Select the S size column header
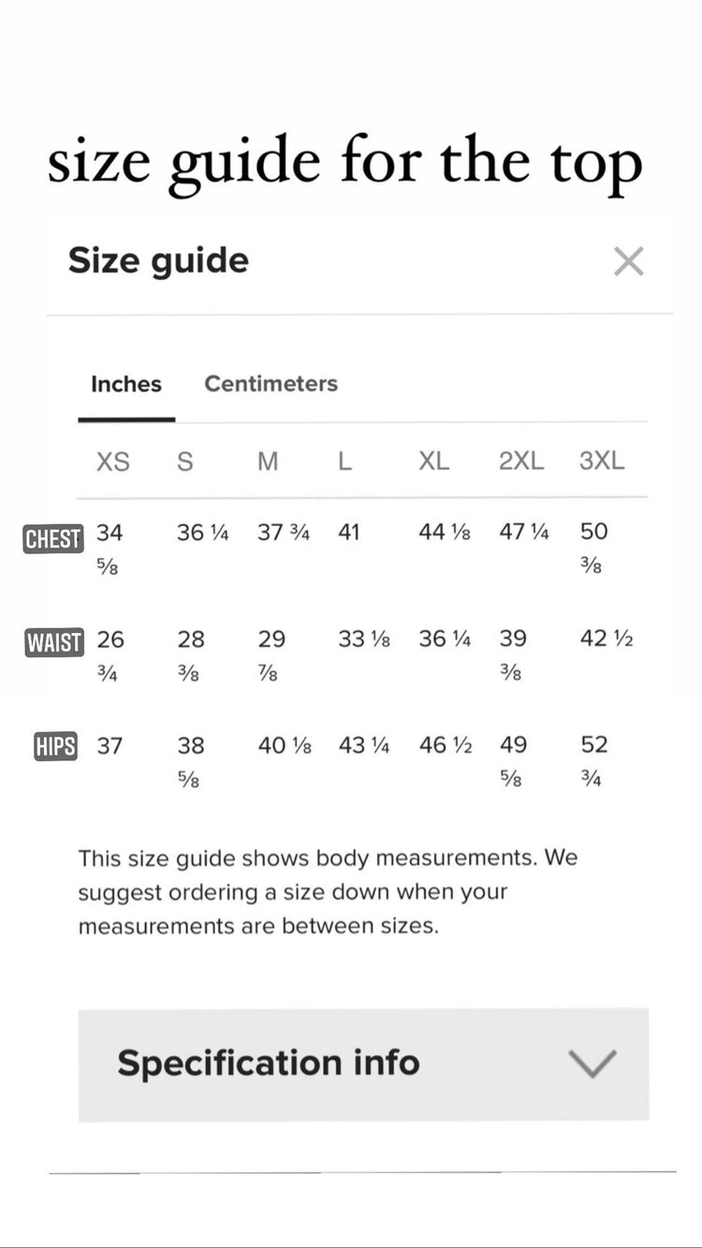This screenshot has width=702, height=1248. click(185, 462)
